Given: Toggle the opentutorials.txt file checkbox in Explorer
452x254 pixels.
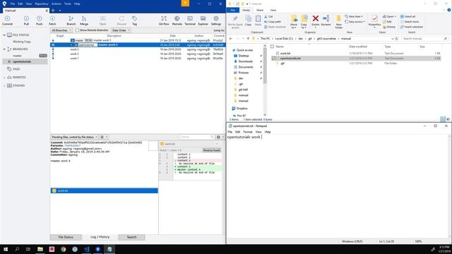Looking at the screenshot, I should click(x=273, y=58).
